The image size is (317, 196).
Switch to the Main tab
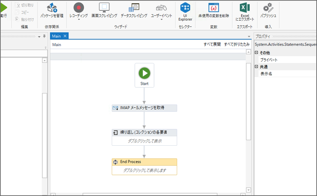pos(56,36)
